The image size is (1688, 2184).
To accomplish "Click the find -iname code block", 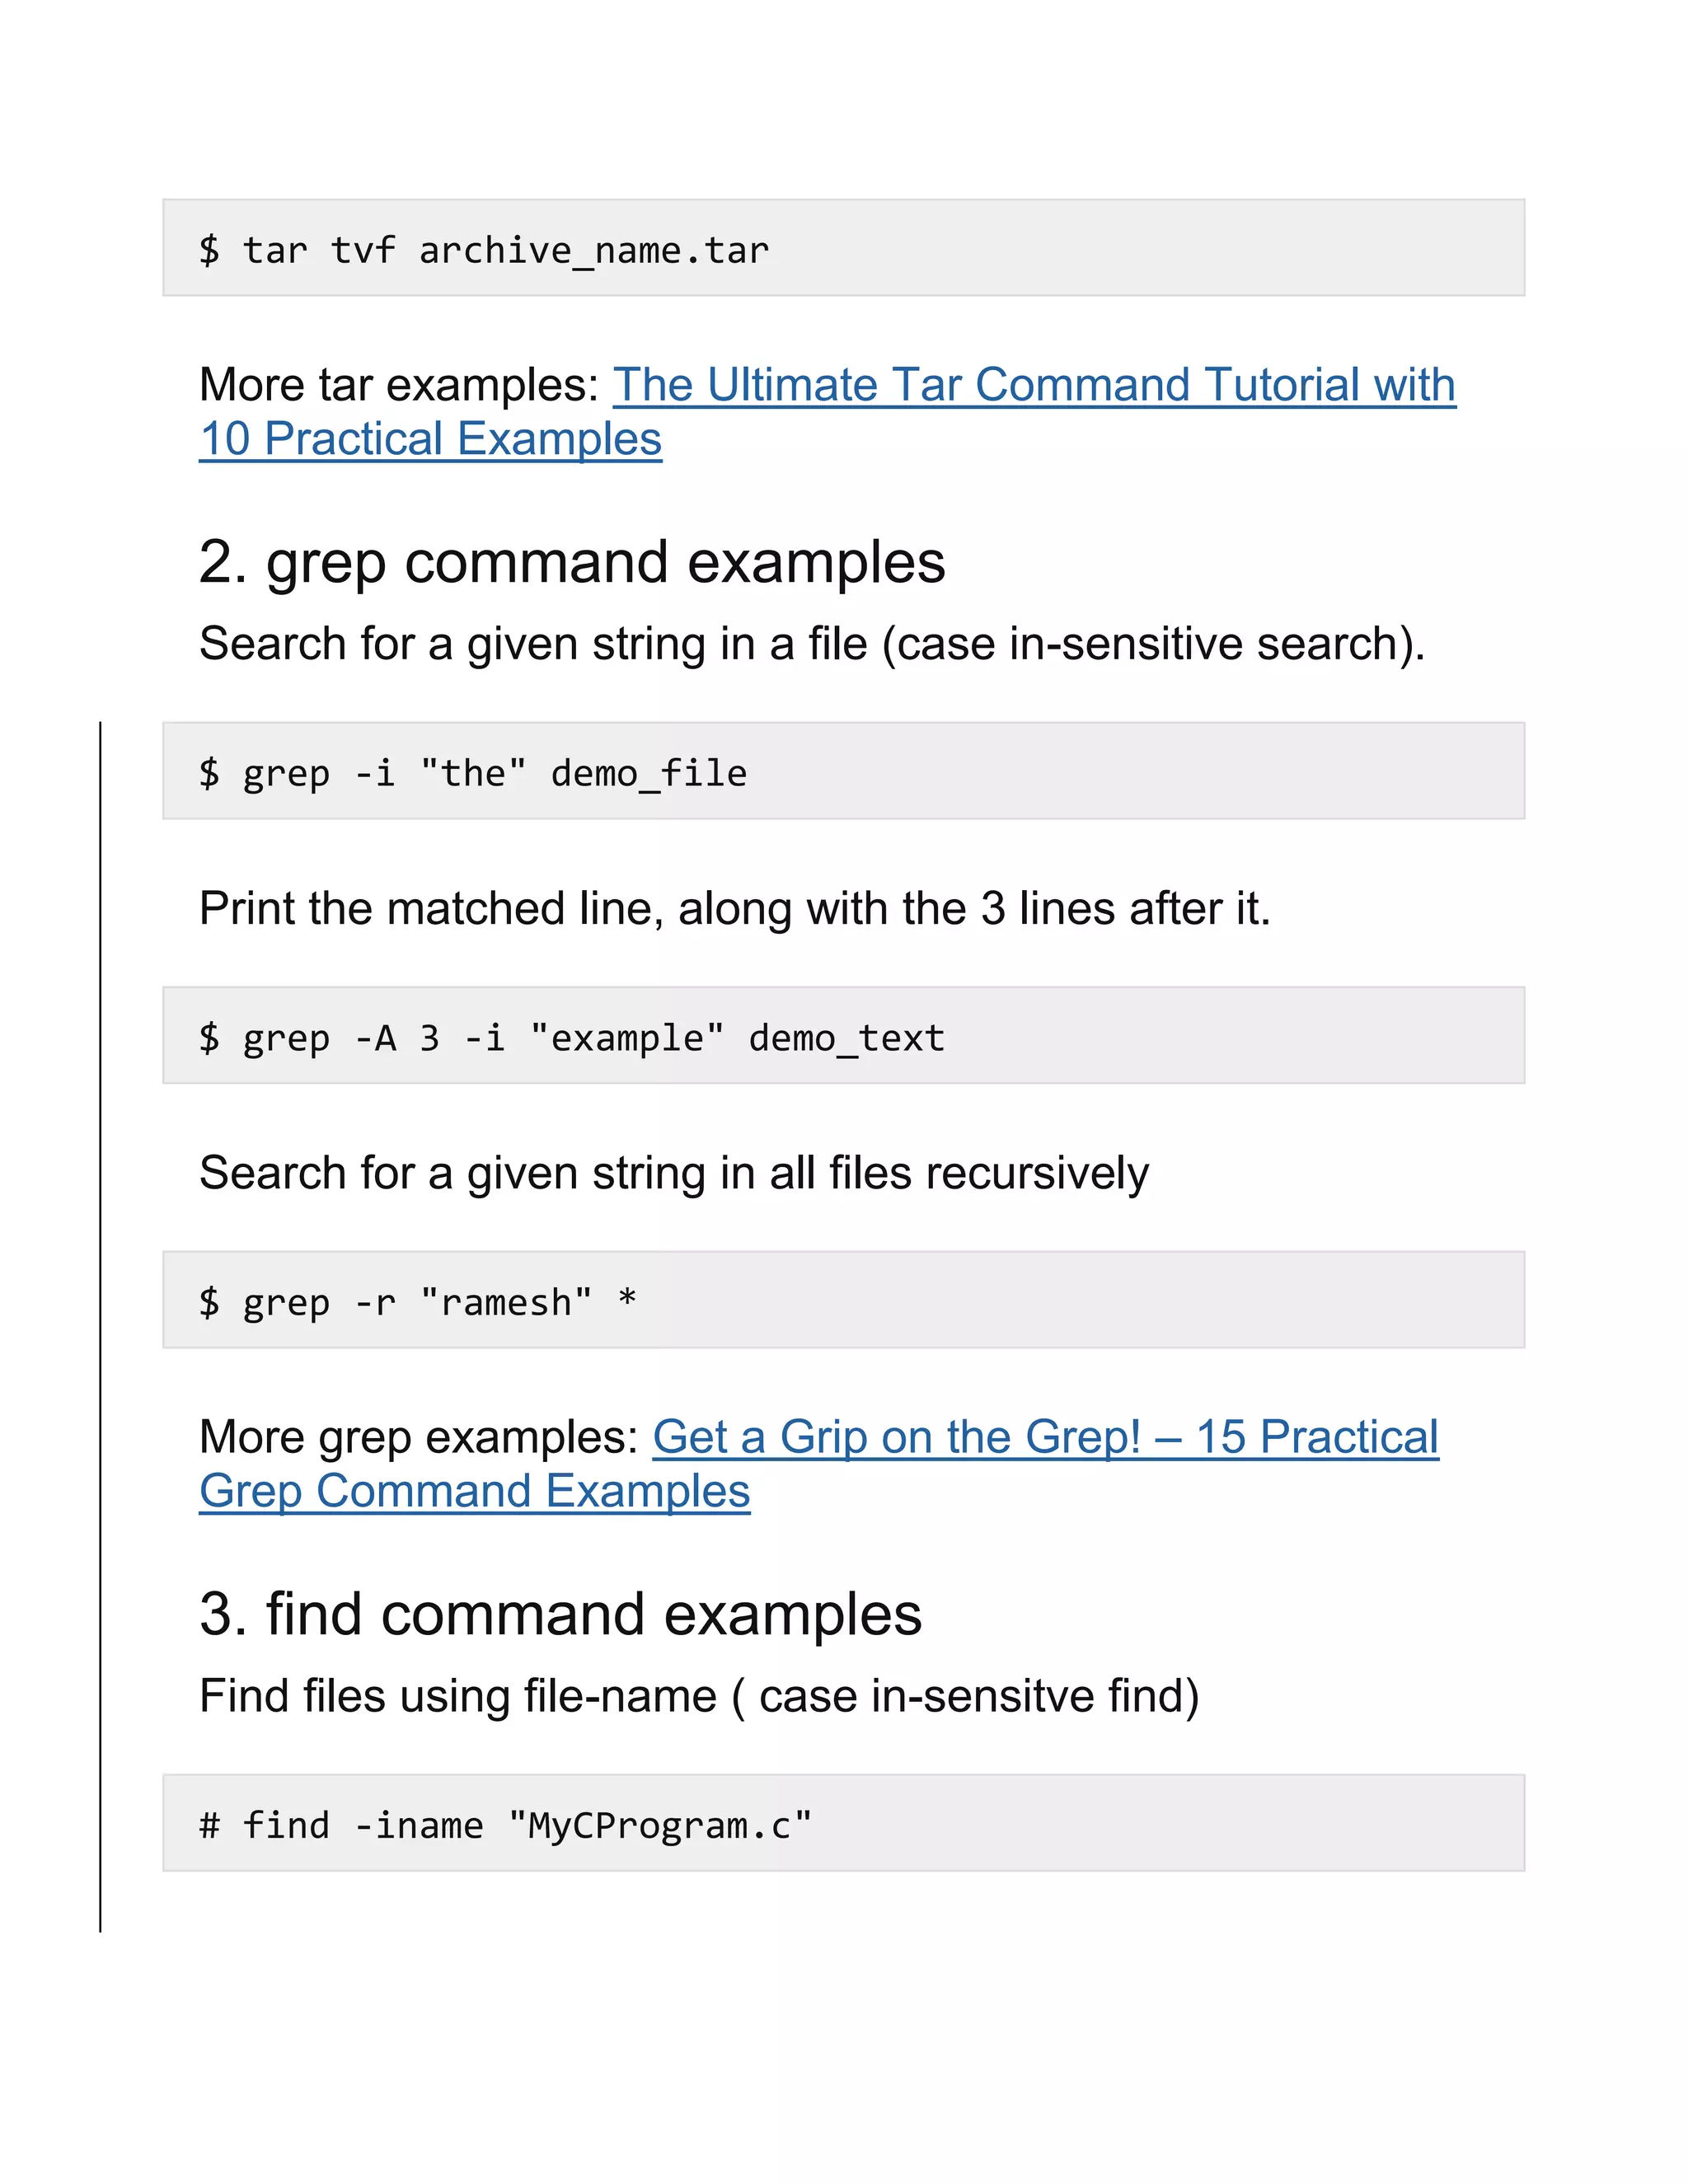I will point(842,1824).
